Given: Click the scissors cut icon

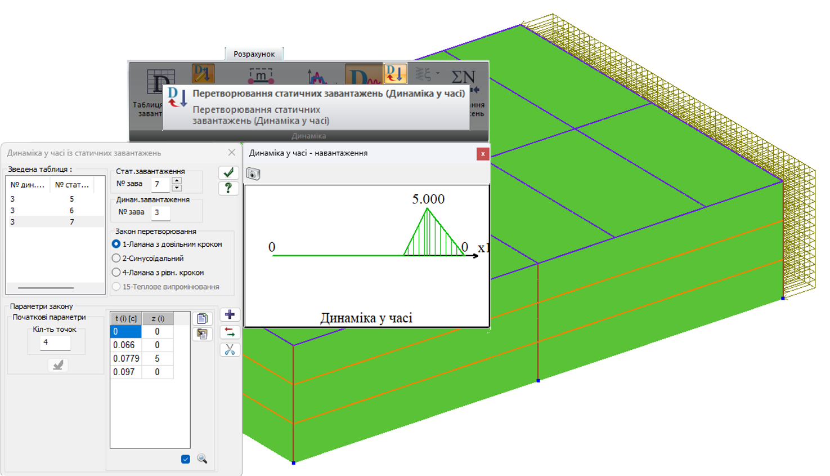Looking at the screenshot, I should (x=230, y=350).
